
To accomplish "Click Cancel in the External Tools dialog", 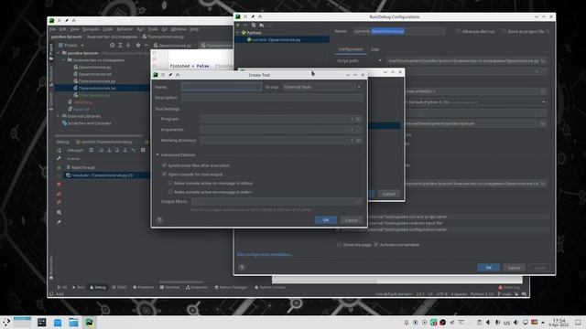I will pos(388,194).
